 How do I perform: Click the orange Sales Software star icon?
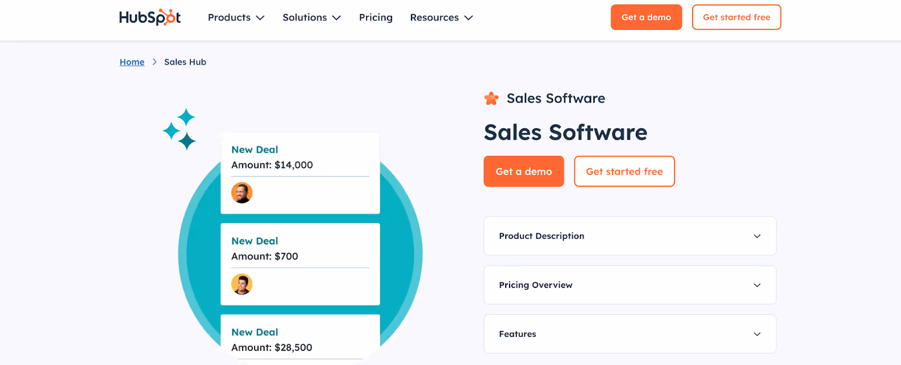pyautogui.click(x=492, y=99)
